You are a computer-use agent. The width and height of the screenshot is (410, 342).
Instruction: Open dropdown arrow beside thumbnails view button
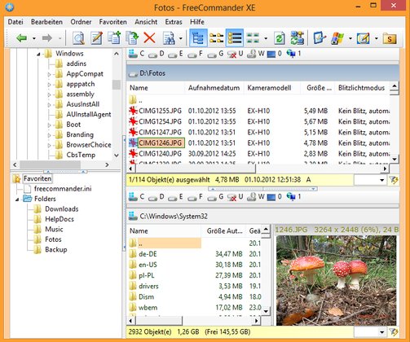(266, 38)
